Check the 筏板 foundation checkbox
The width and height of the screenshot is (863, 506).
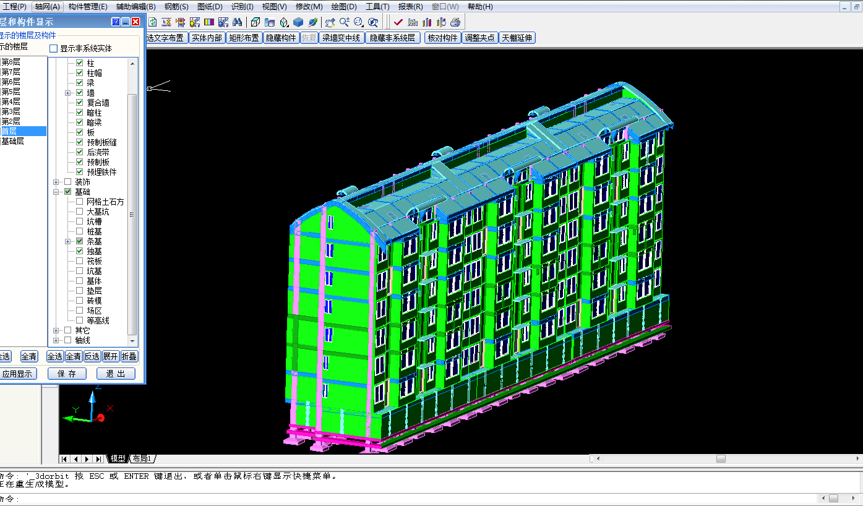[x=79, y=261]
